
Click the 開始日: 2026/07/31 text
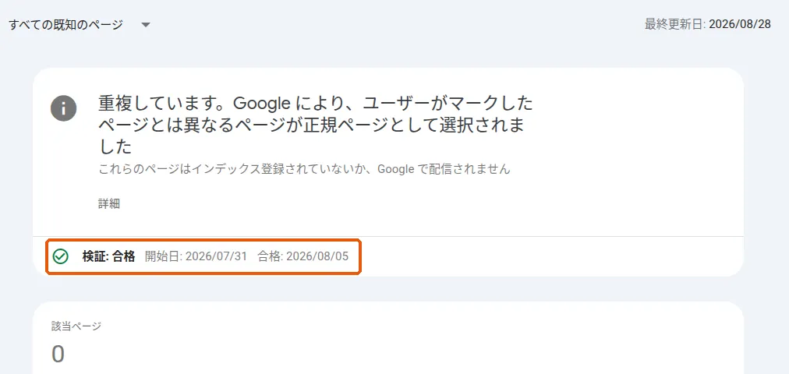(x=196, y=256)
